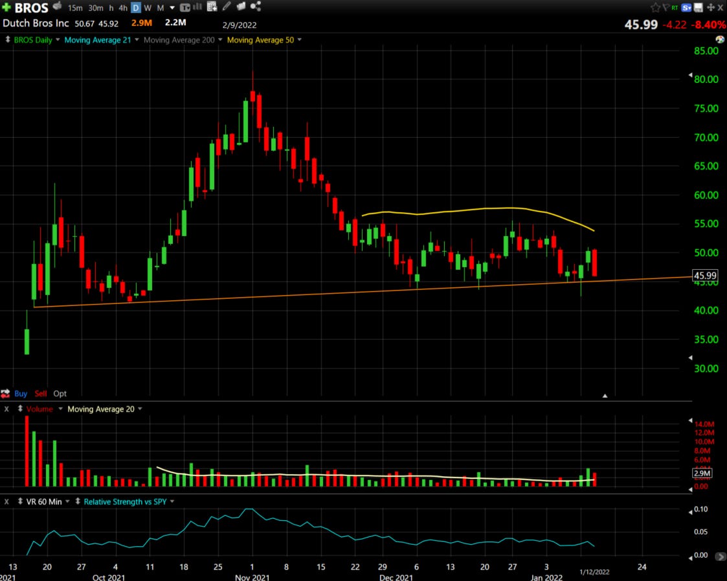Open the text tool icon in toolbar
This screenshot has width=727, height=581.
point(185,7)
